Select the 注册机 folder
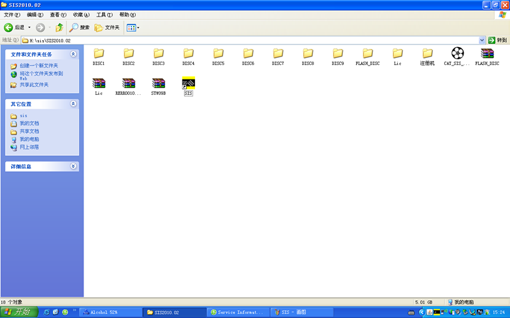 tap(427, 57)
